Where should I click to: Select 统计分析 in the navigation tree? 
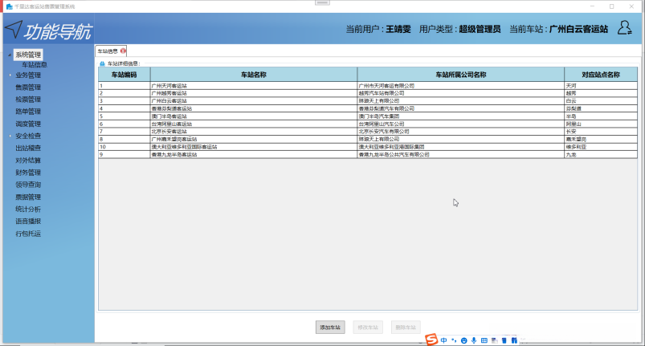(x=28, y=210)
